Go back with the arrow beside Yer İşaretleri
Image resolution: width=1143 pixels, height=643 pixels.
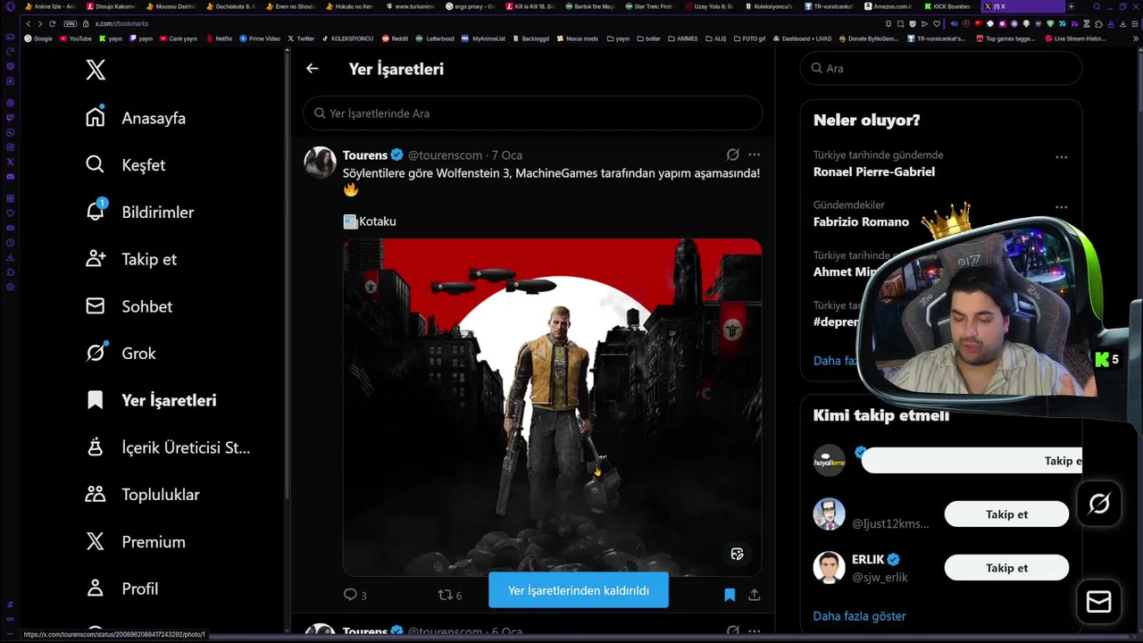coord(312,68)
